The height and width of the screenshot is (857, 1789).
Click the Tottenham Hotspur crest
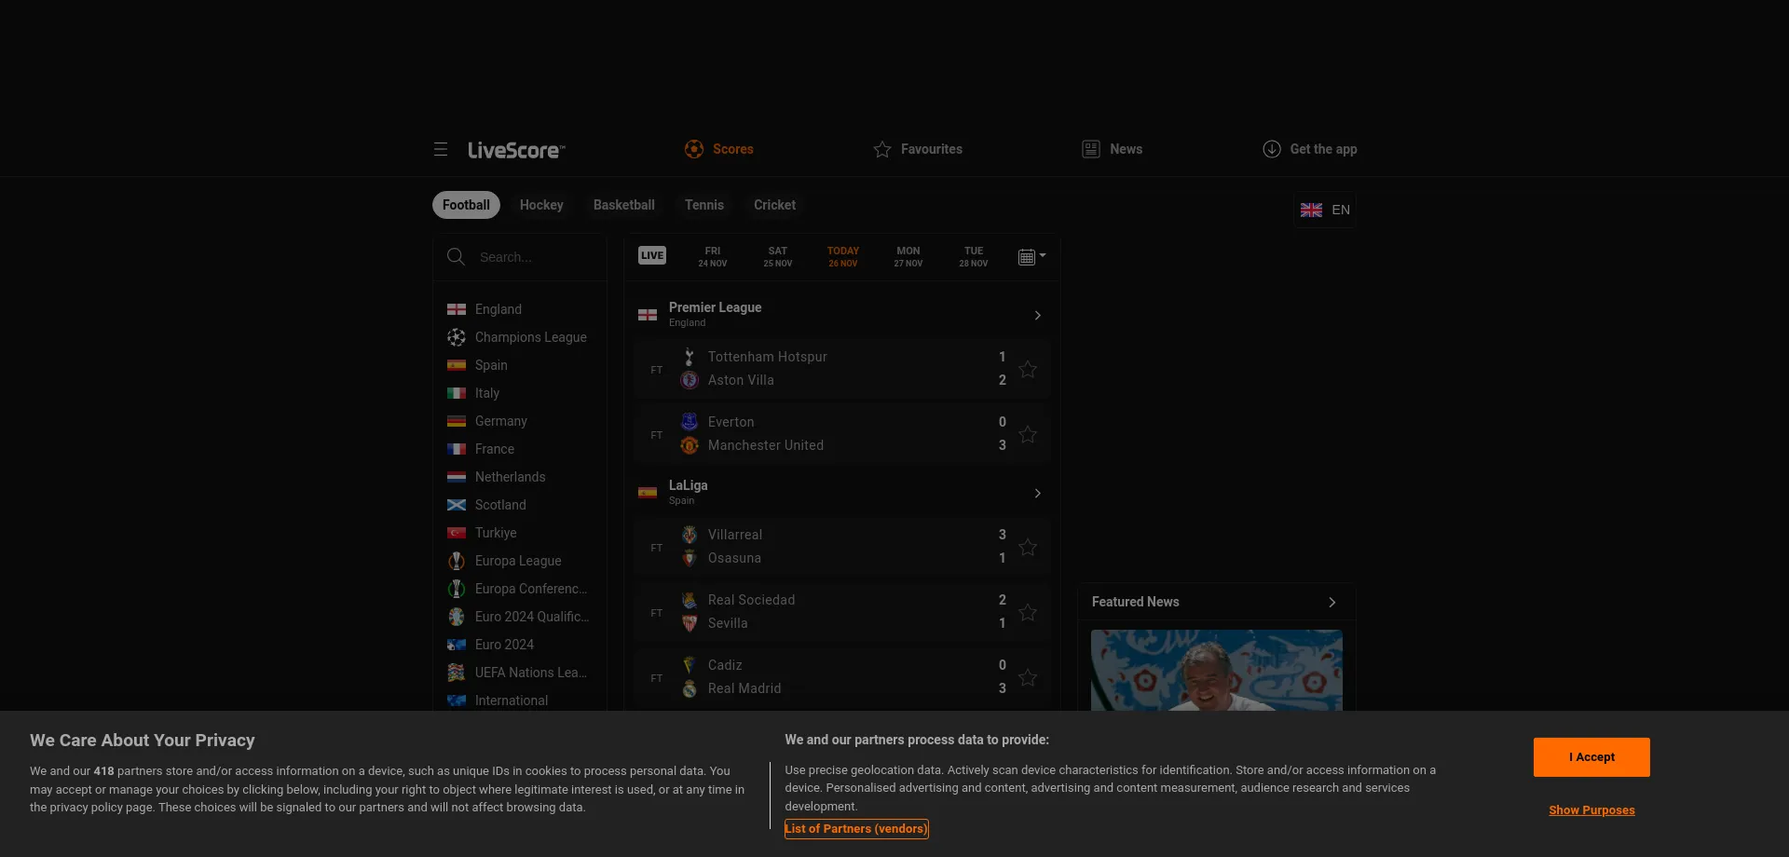point(690,357)
